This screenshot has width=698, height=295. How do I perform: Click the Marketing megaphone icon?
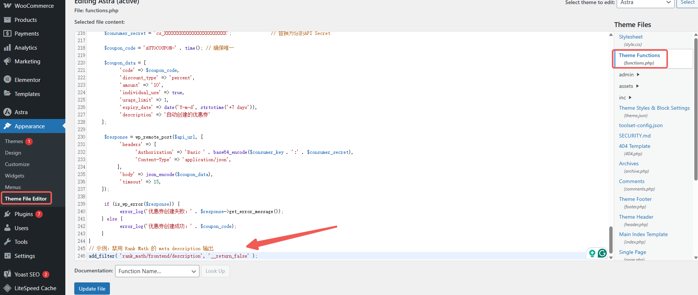(7, 62)
